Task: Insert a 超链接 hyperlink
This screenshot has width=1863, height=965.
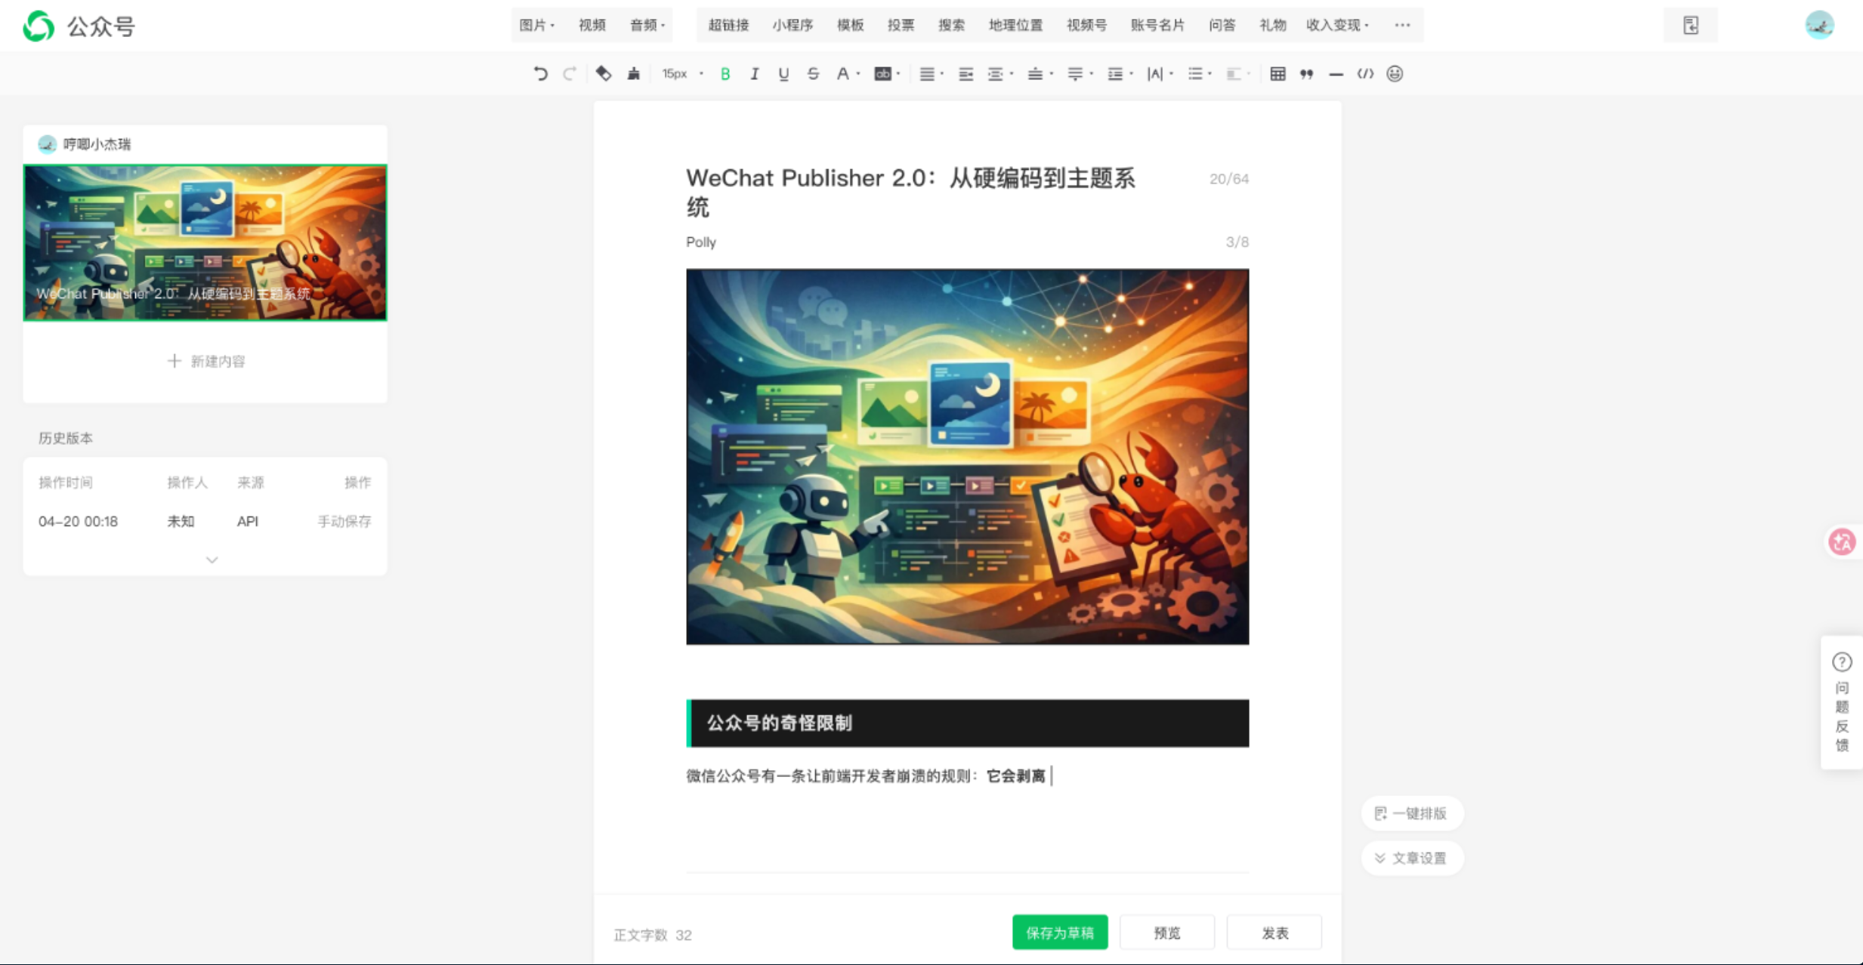Action: 728,25
